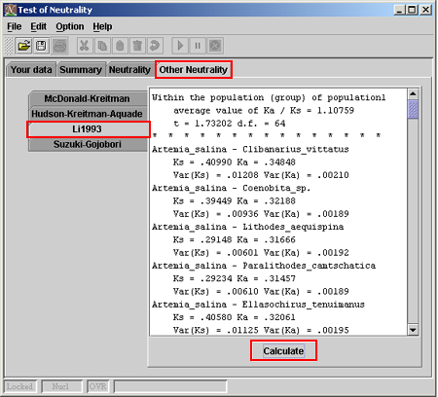Click the 'Ks = .39449 Ka = .32188' line

click(x=235, y=201)
